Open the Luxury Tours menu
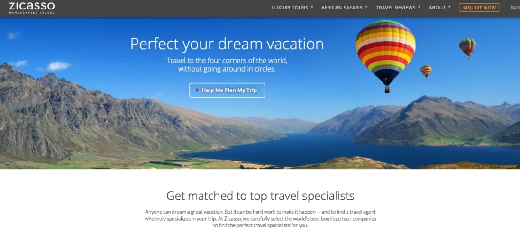520x233 pixels. tap(290, 7)
